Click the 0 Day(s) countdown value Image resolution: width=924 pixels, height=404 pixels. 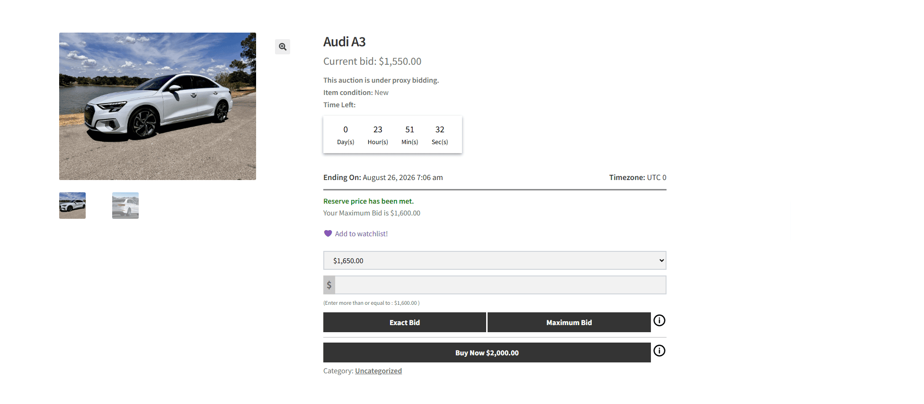coord(346,135)
